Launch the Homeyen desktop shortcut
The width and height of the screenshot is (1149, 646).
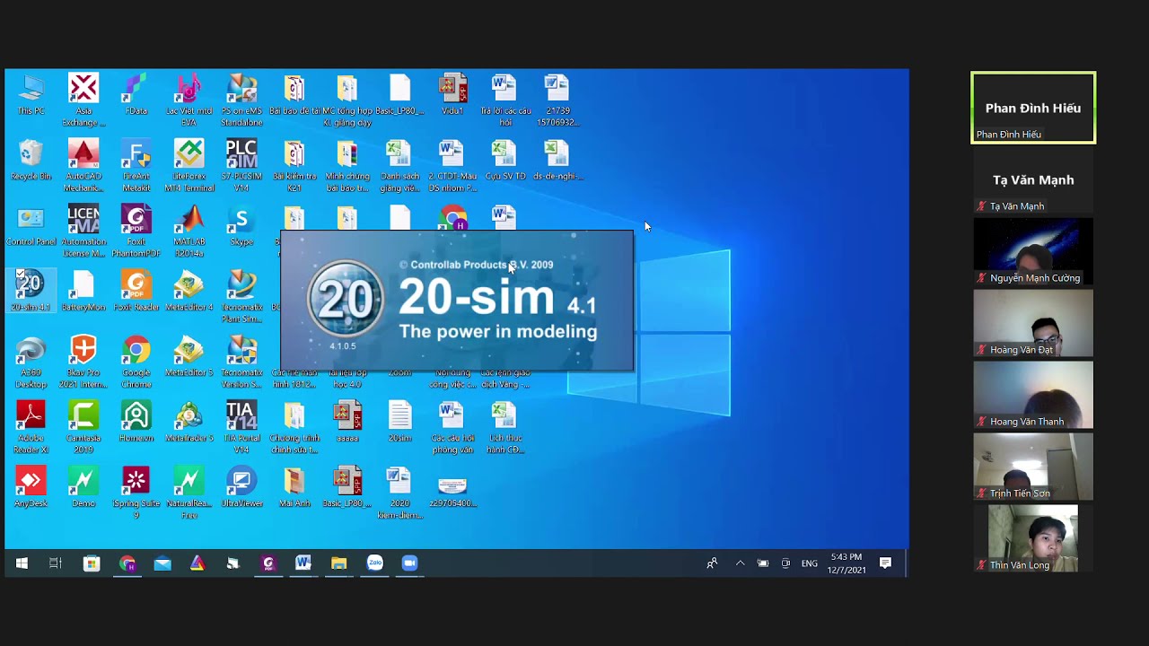pos(136,423)
